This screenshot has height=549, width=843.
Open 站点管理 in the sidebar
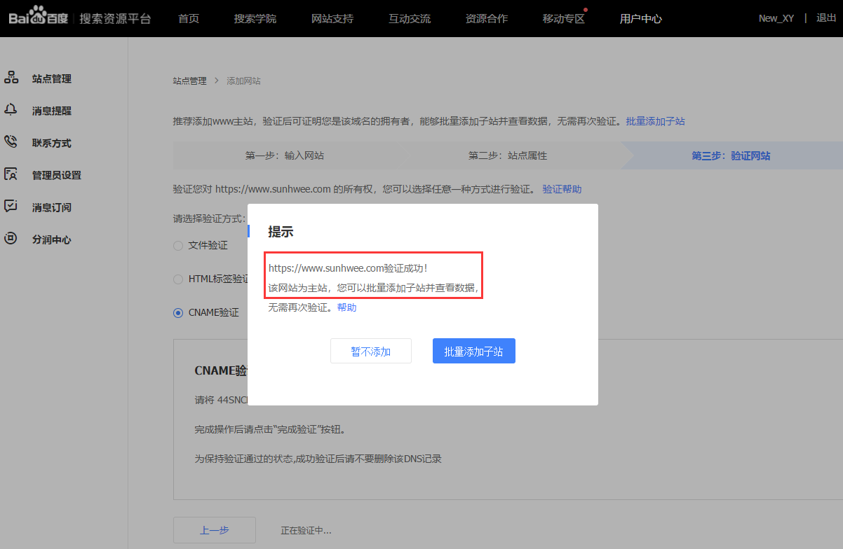pos(52,79)
